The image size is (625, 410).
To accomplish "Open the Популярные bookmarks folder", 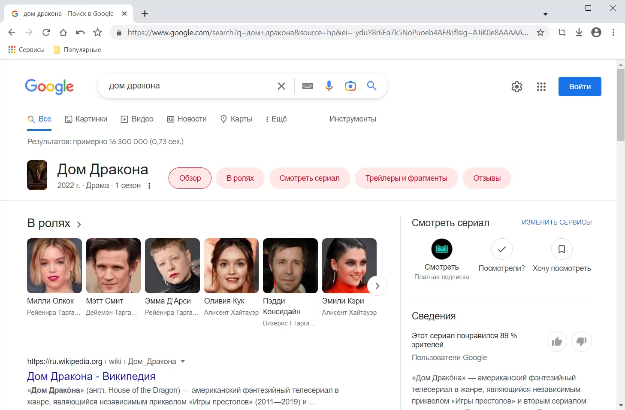I will pyautogui.click(x=77, y=50).
